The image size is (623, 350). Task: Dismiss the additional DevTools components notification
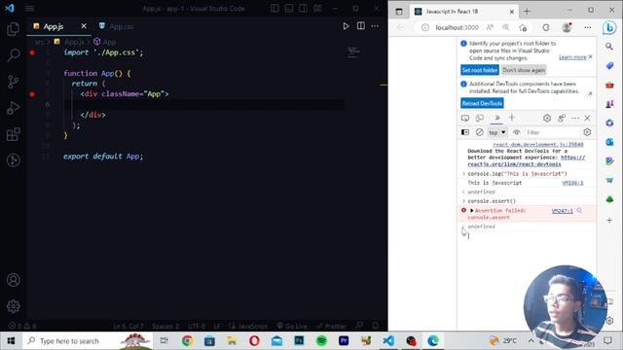590,93
